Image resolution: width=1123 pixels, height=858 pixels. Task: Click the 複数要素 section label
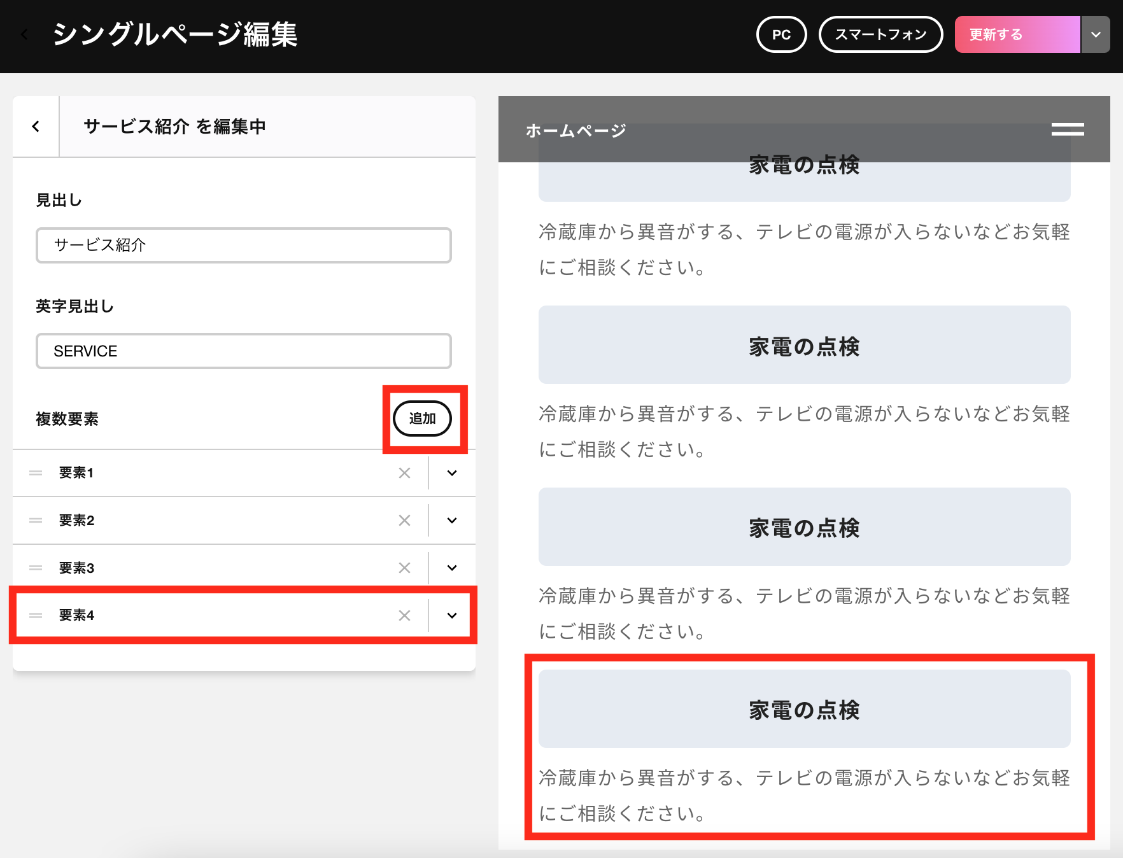67,419
